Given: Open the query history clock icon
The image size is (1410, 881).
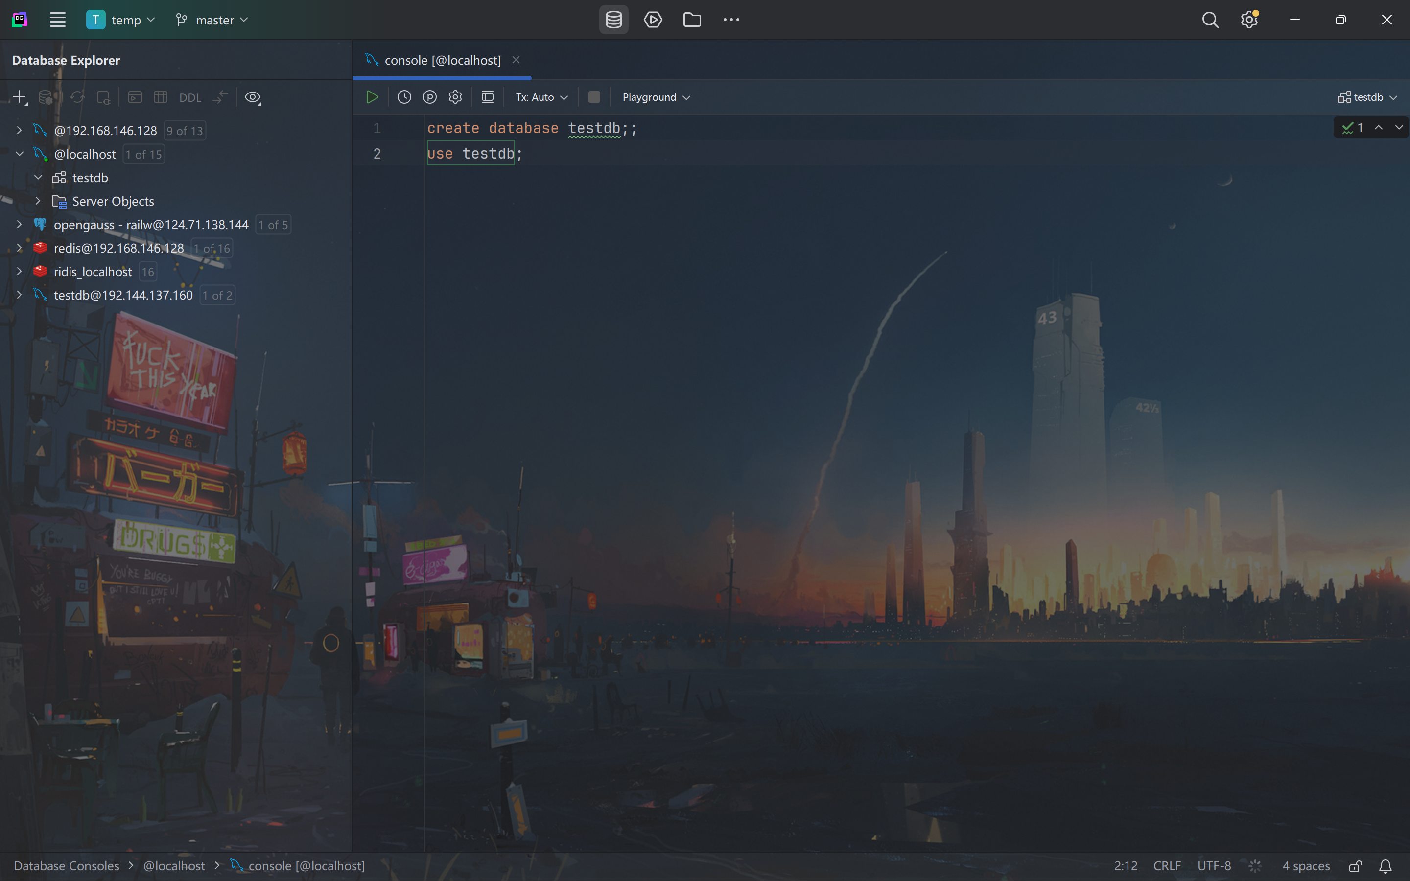Looking at the screenshot, I should [404, 97].
